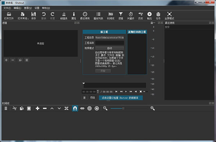Toggle scrub while dragging eye icon
Viewport: 216px width, 142px height.
(82, 108)
